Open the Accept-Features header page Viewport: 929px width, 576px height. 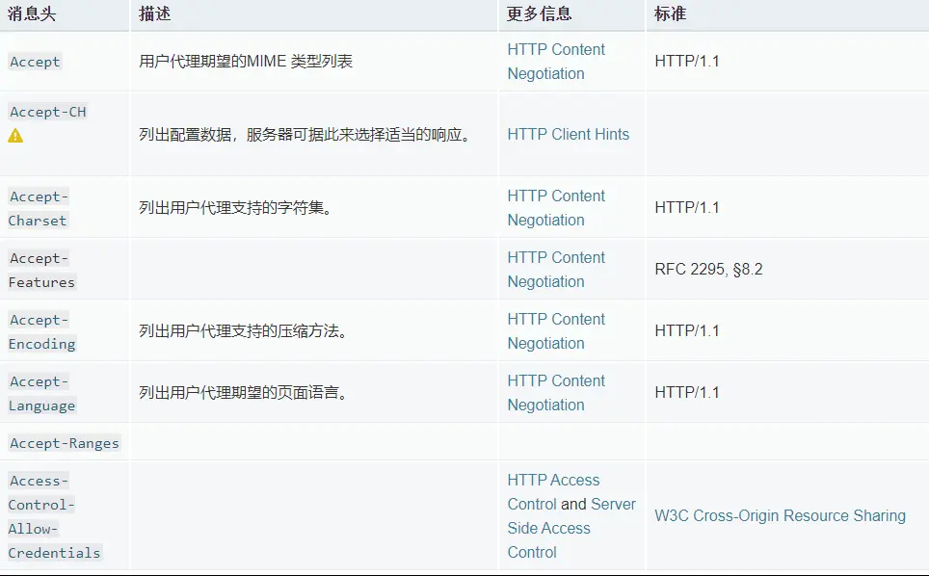40,270
